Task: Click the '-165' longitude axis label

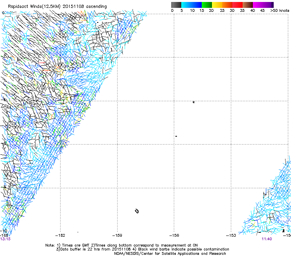Action: click(4, 236)
